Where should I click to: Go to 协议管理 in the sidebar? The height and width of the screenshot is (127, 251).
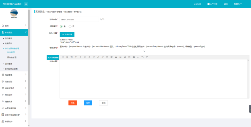click(x=11, y=52)
